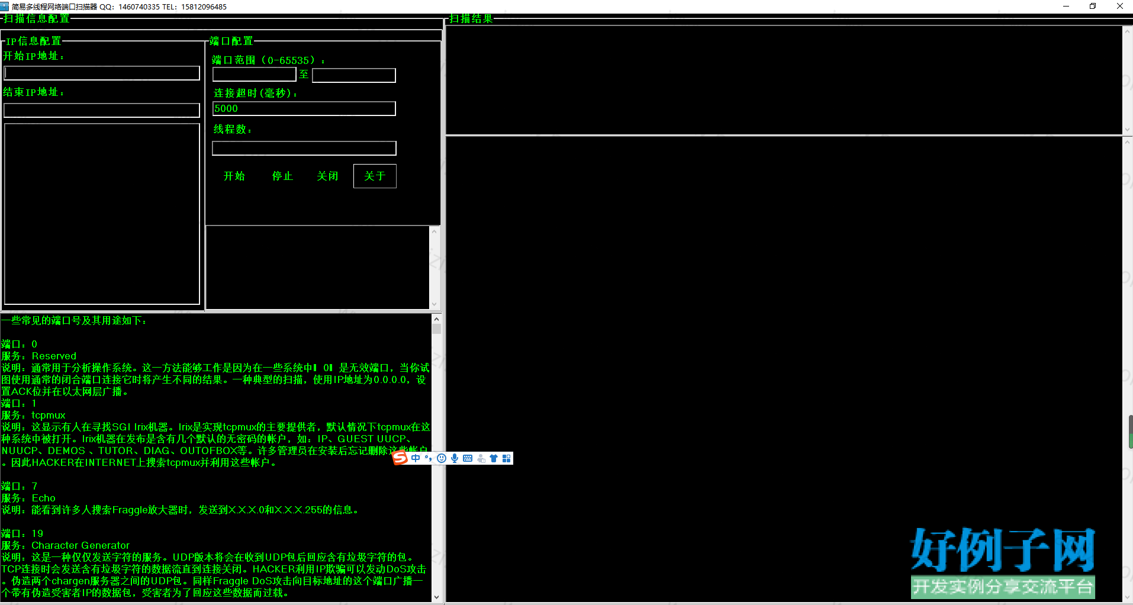Screen dimensions: 1133x605
Task: Minimize the scanner window
Action: (x=1066, y=7)
